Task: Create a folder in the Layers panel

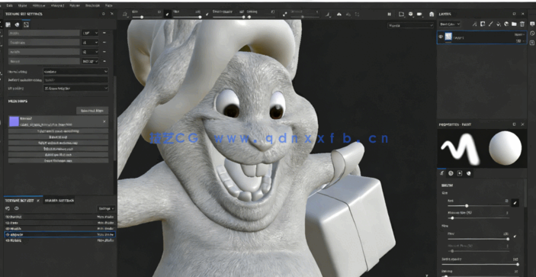Action: (x=514, y=24)
